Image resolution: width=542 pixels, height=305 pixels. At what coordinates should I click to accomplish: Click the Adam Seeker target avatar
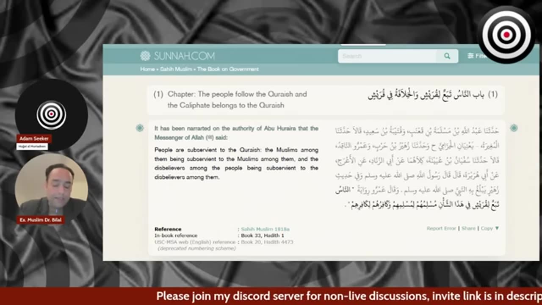pos(51,114)
